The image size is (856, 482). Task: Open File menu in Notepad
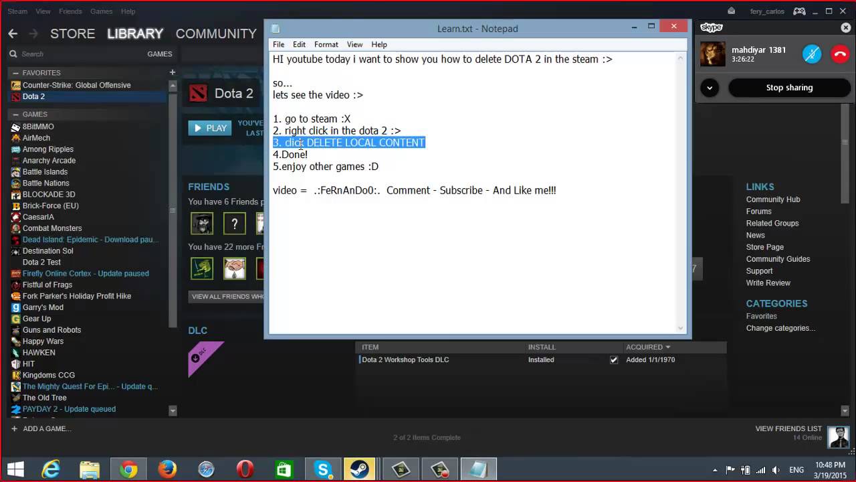278,44
